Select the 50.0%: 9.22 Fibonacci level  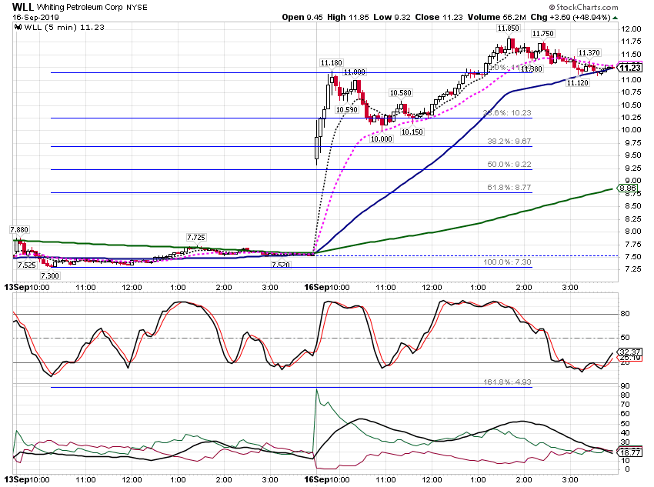click(509, 165)
